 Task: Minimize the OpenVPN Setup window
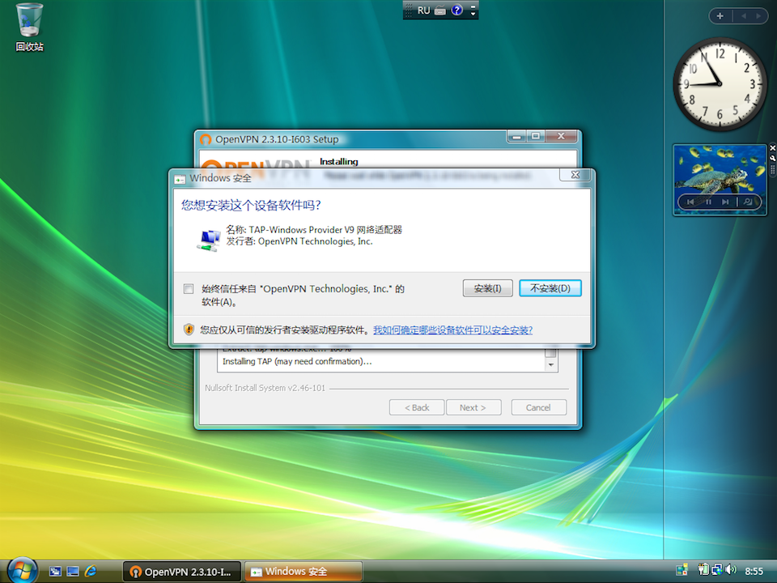pyautogui.click(x=517, y=136)
